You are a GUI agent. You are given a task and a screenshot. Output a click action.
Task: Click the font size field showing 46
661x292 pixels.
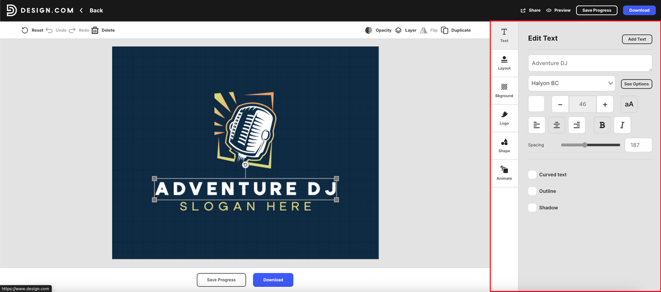pyautogui.click(x=583, y=104)
